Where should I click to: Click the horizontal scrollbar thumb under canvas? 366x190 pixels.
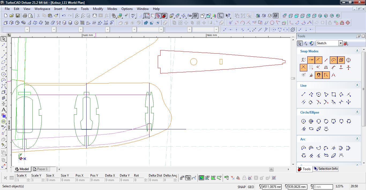pos(271,169)
